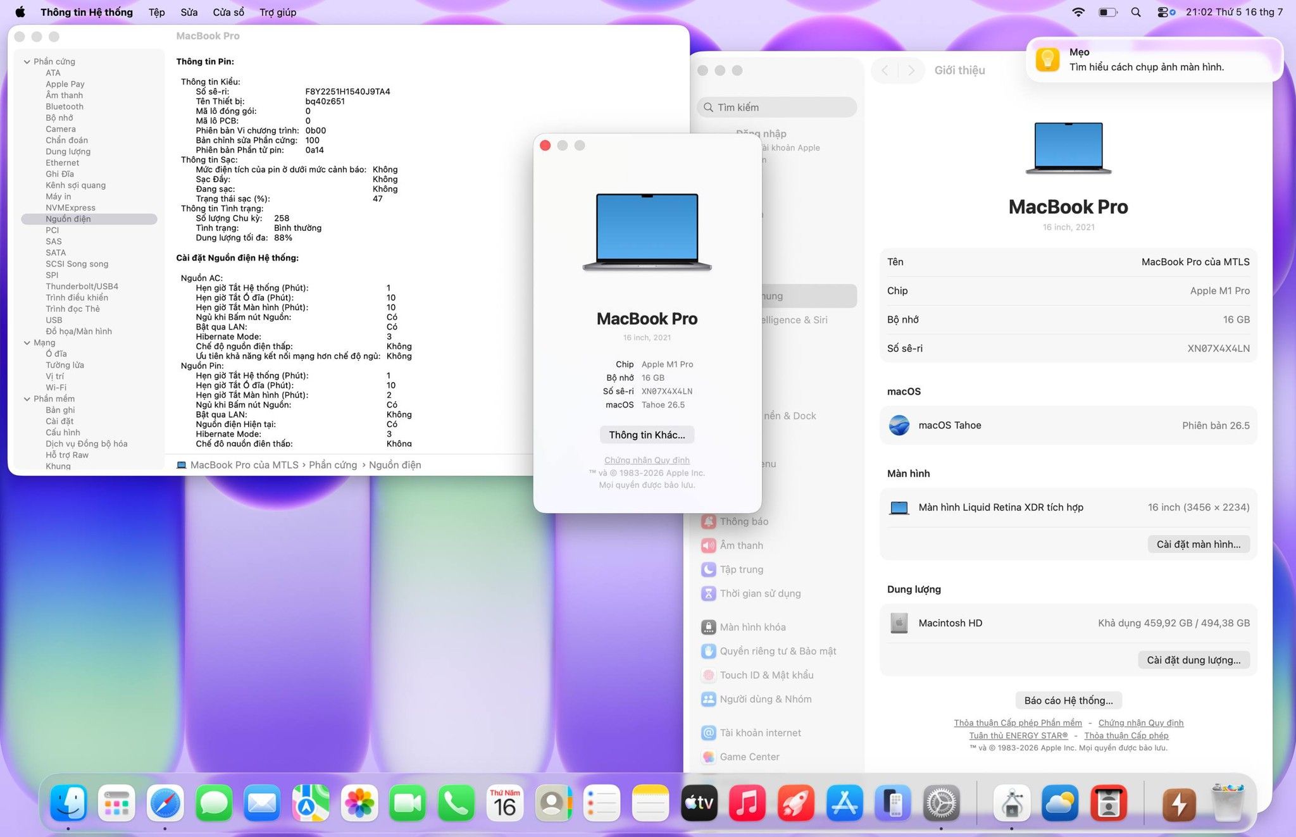
Task: Select Thunderbolt/USB4 in the hardware tree
Action: click(x=82, y=286)
